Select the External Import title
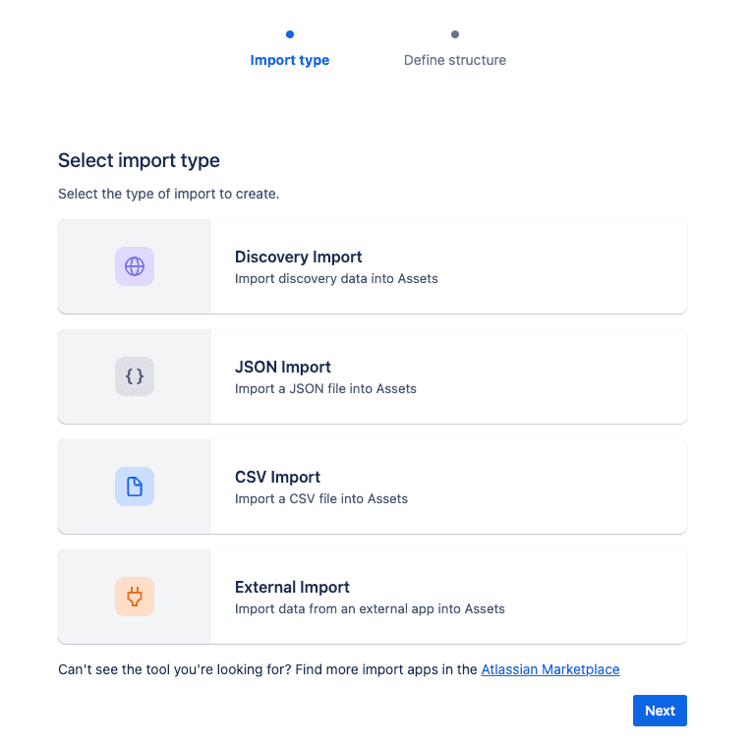The width and height of the screenshot is (750, 746). pyautogui.click(x=292, y=587)
